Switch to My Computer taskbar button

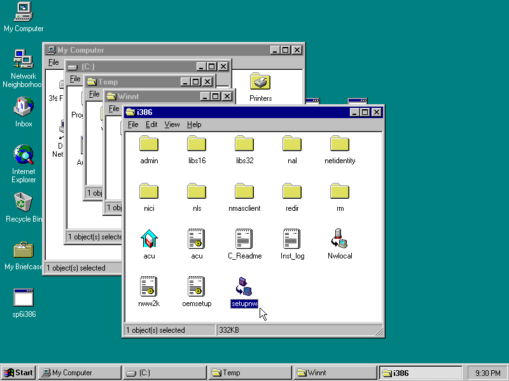(x=80, y=373)
